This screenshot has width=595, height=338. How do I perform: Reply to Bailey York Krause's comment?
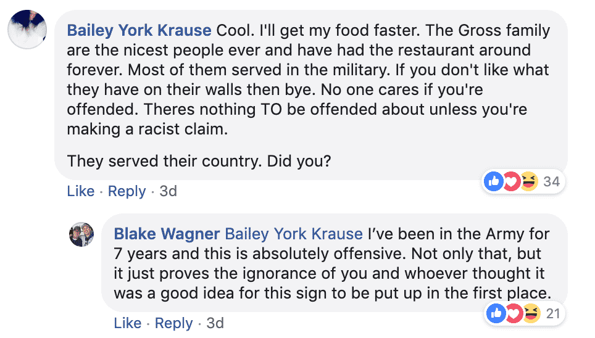pos(127,191)
